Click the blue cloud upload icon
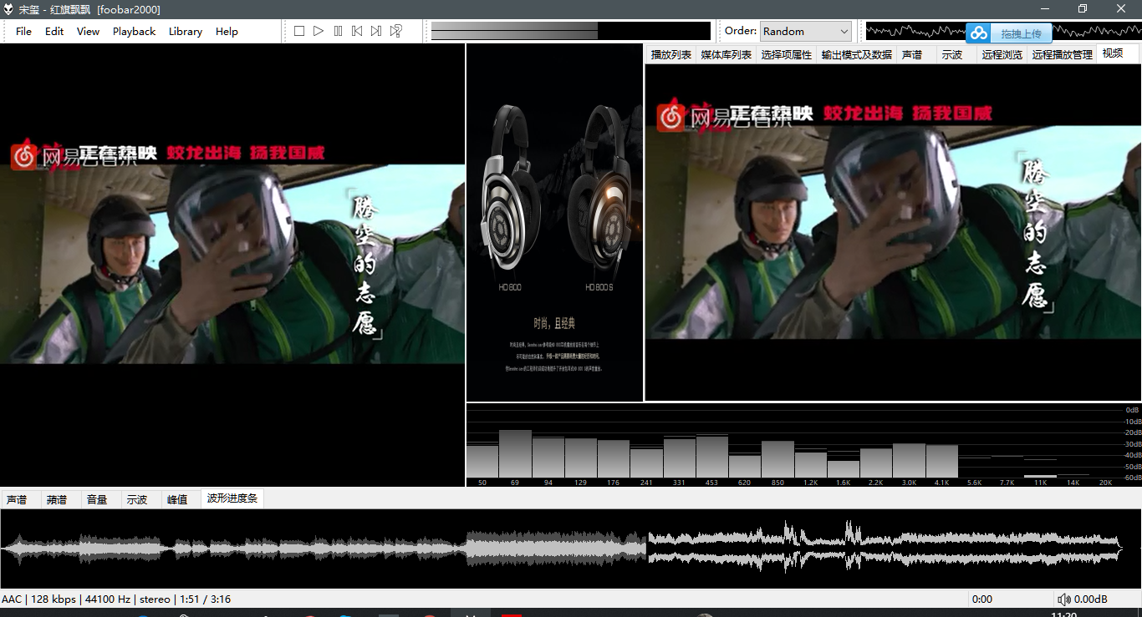The width and height of the screenshot is (1142, 617). coord(978,33)
